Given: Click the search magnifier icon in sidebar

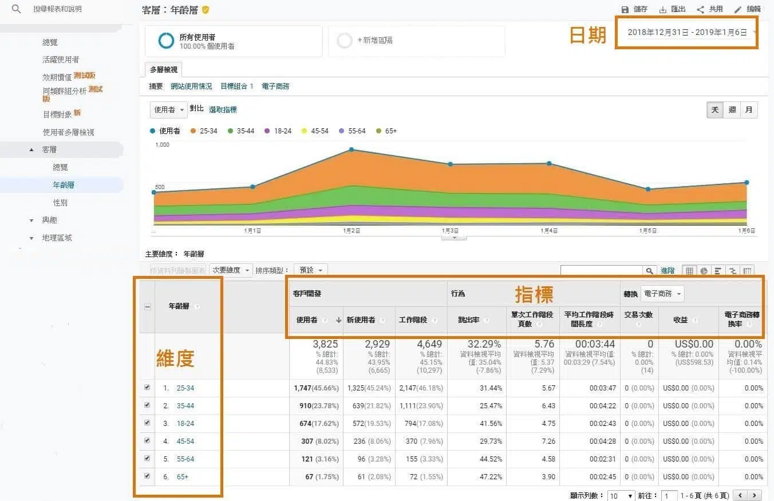Looking at the screenshot, I should coord(16,9).
